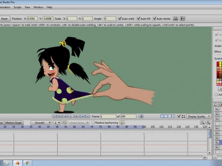Disable the Auto-fill checkbox

(x=138, y=18)
